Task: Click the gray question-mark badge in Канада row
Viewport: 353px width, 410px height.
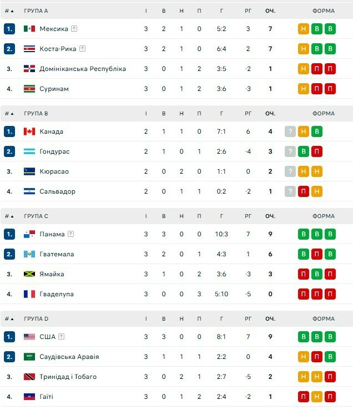Action: (x=290, y=131)
